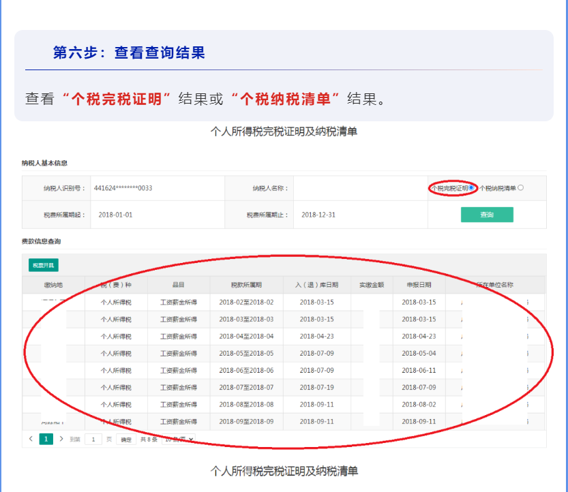568x492 pixels.
Task: Click page number 1 in pagination
Action: click(x=46, y=439)
